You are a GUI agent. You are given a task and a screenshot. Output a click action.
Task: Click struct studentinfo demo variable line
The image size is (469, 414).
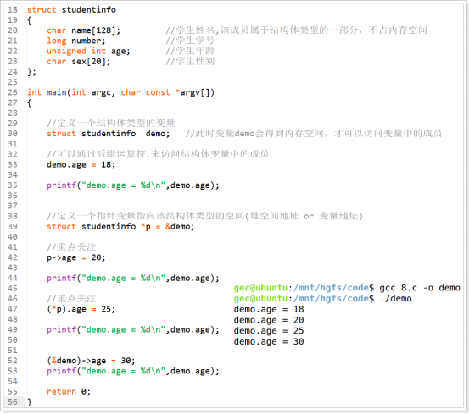108,134
